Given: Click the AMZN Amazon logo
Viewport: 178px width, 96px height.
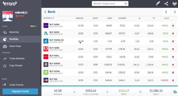Looking at the screenshot, I should coord(46,64).
